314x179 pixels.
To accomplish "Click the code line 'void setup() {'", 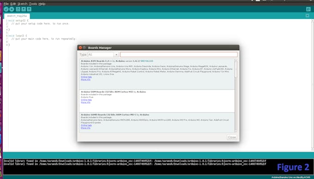I will 18,21.
